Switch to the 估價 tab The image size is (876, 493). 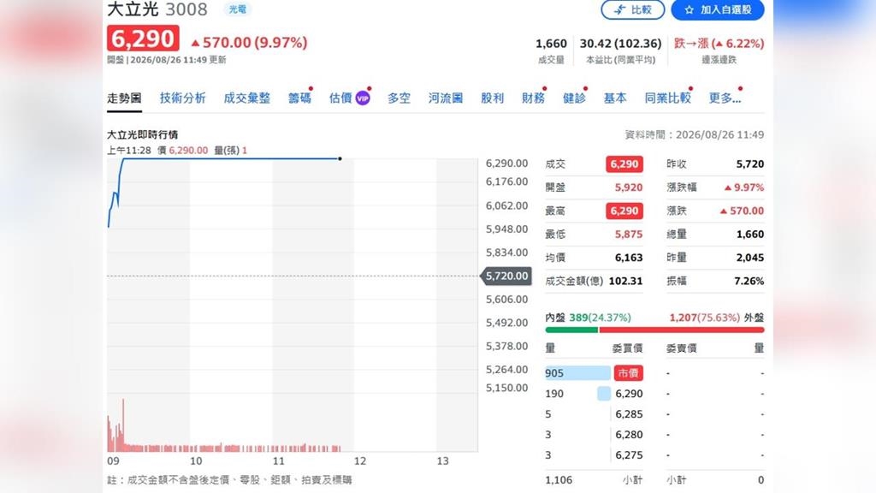coord(340,98)
